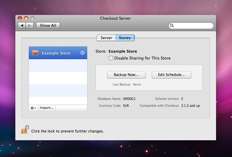Click the forward navigation arrow
Image resolution: width=232 pixels, height=157 pixels.
29,25
